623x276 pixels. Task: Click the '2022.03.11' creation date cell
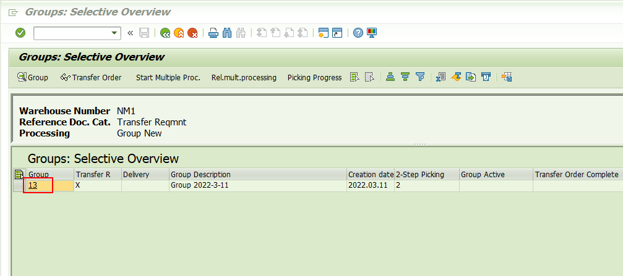tap(371, 186)
